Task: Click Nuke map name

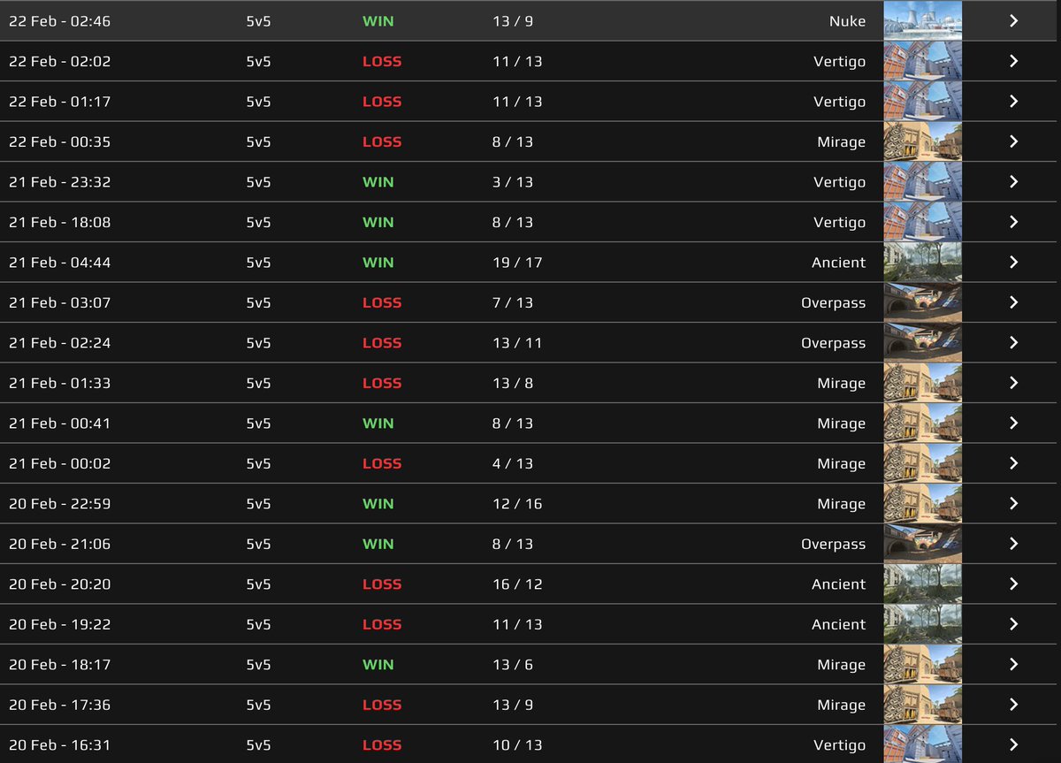Action: click(848, 21)
